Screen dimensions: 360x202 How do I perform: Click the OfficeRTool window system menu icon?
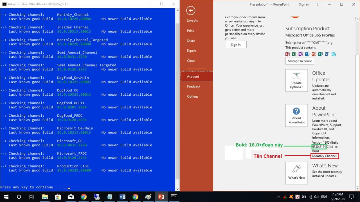pos(4,4)
